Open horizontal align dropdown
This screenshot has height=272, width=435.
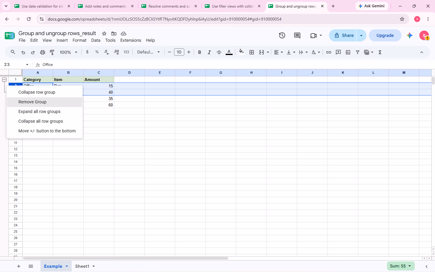pyautogui.click(x=279, y=52)
